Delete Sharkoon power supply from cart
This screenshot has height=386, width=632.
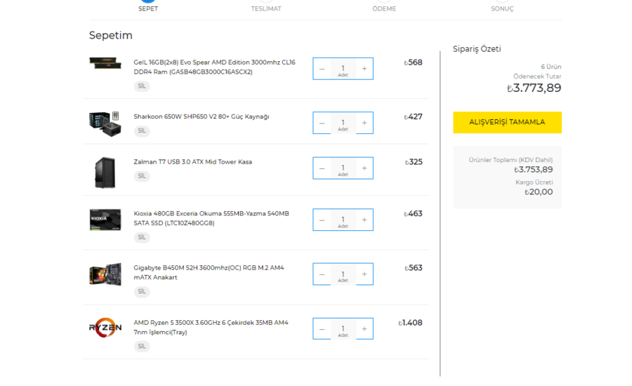pyautogui.click(x=142, y=131)
